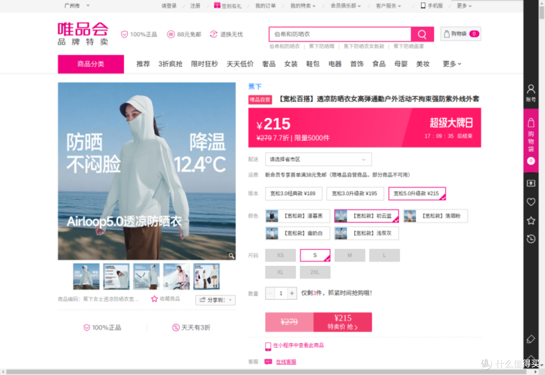Image resolution: width=545 pixels, height=375 pixels.
Task: Click the star icon beside 收藏商品
Action: pos(154,299)
